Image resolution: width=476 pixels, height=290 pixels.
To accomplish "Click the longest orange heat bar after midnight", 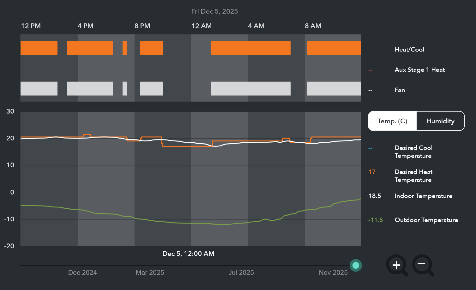I will tap(251, 48).
